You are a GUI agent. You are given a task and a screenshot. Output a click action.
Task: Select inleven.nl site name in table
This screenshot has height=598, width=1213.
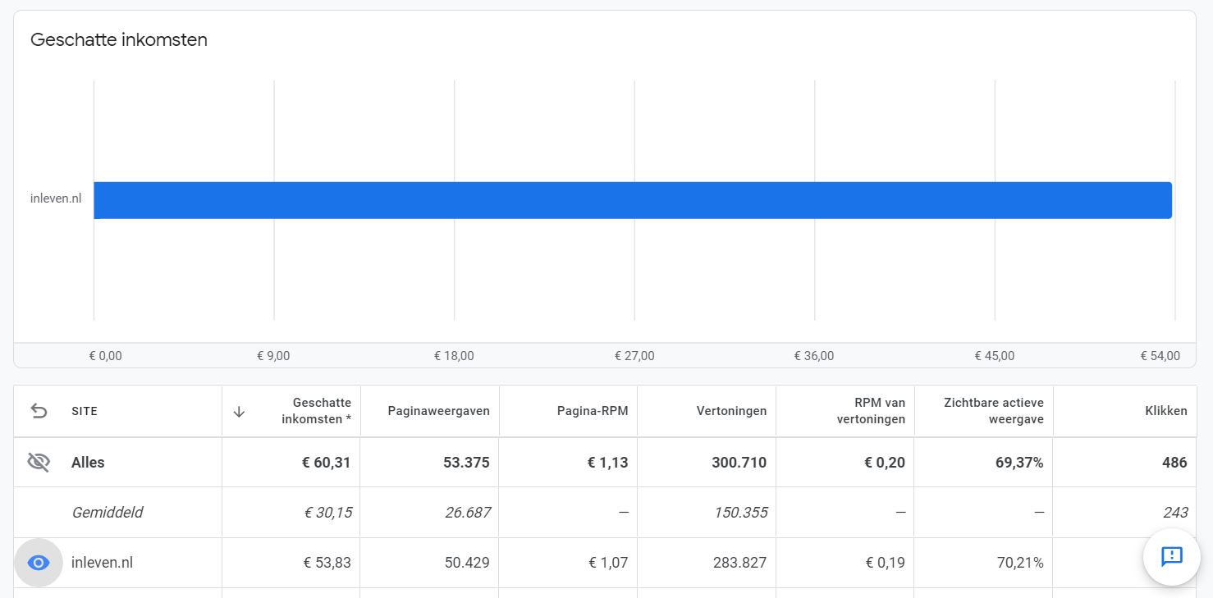click(x=102, y=563)
